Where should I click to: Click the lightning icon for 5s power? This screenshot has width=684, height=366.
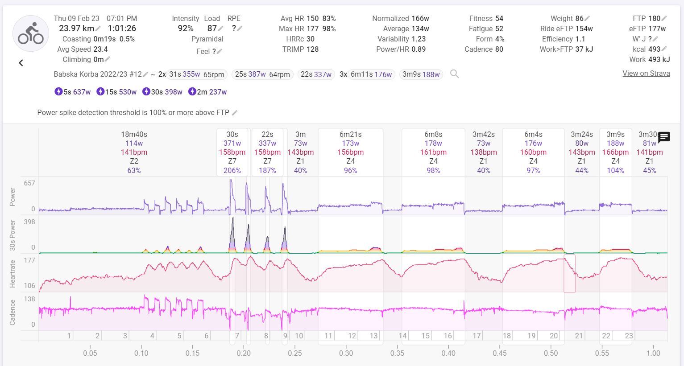coord(58,92)
